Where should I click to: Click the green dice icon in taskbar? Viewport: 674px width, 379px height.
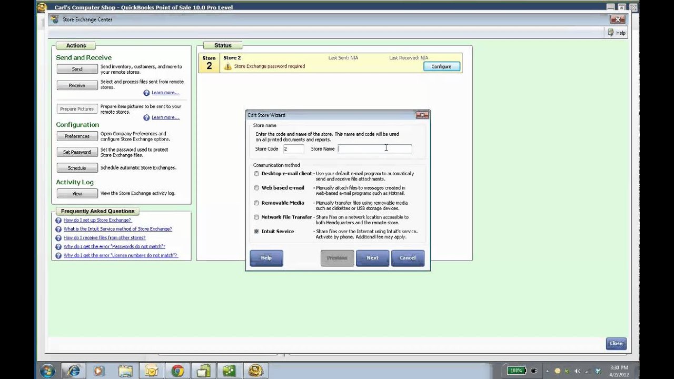[229, 371]
